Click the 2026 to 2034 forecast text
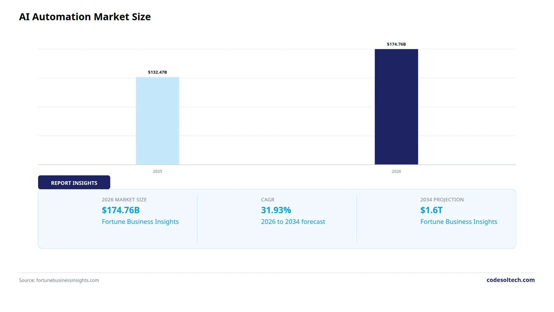 point(293,222)
